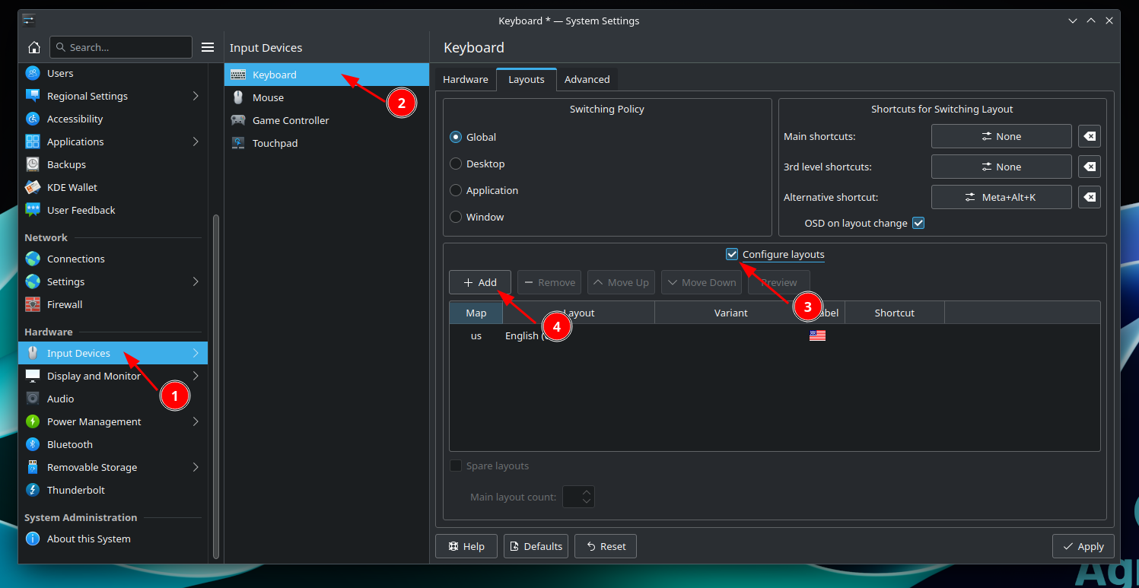Clear the Main shortcuts binding
Image resolution: width=1139 pixels, height=588 pixels.
(x=1090, y=136)
